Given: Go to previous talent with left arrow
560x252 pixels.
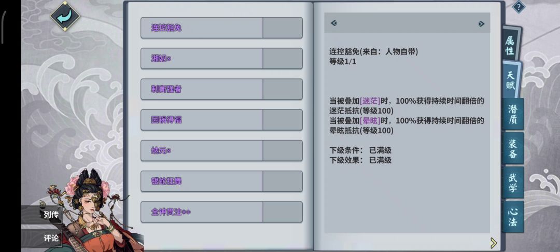Looking at the screenshot, I should 333,23.
